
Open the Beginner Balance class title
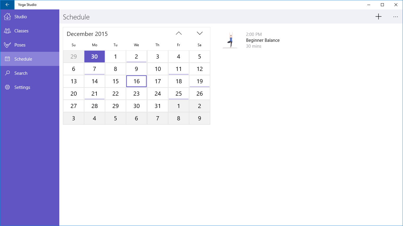point(263,40)
